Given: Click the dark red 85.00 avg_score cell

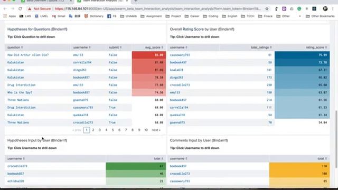Looking at the screenshot, I should click(149, 55).
